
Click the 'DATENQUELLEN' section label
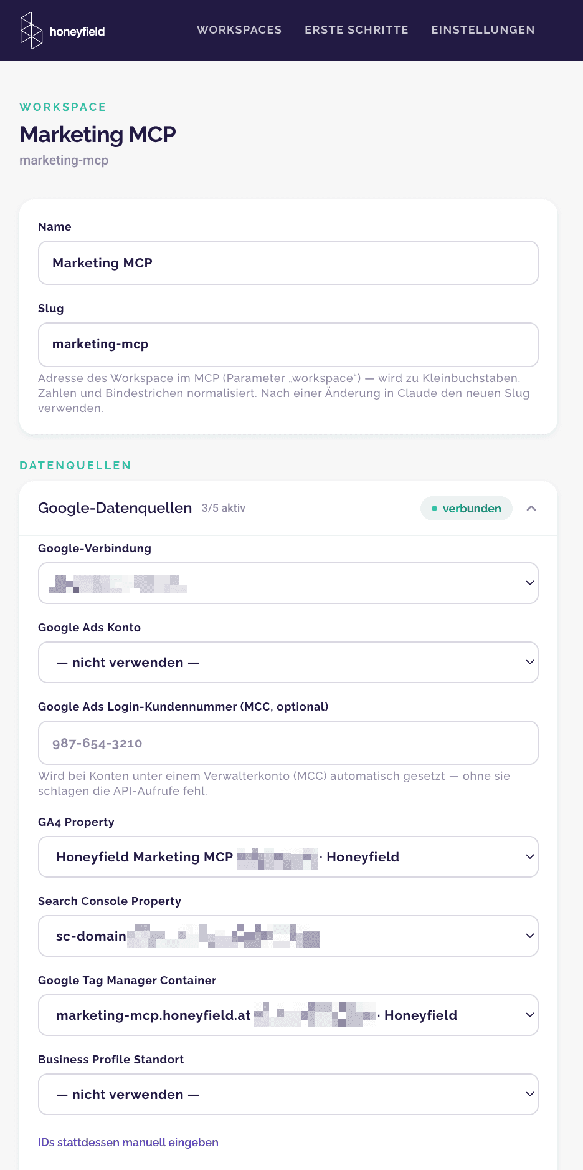point(75,466)
